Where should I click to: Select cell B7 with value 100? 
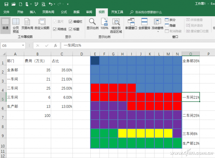38,115
